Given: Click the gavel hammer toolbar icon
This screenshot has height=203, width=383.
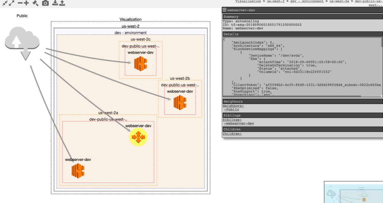Looking at the screenshot, I should point(35,3).
